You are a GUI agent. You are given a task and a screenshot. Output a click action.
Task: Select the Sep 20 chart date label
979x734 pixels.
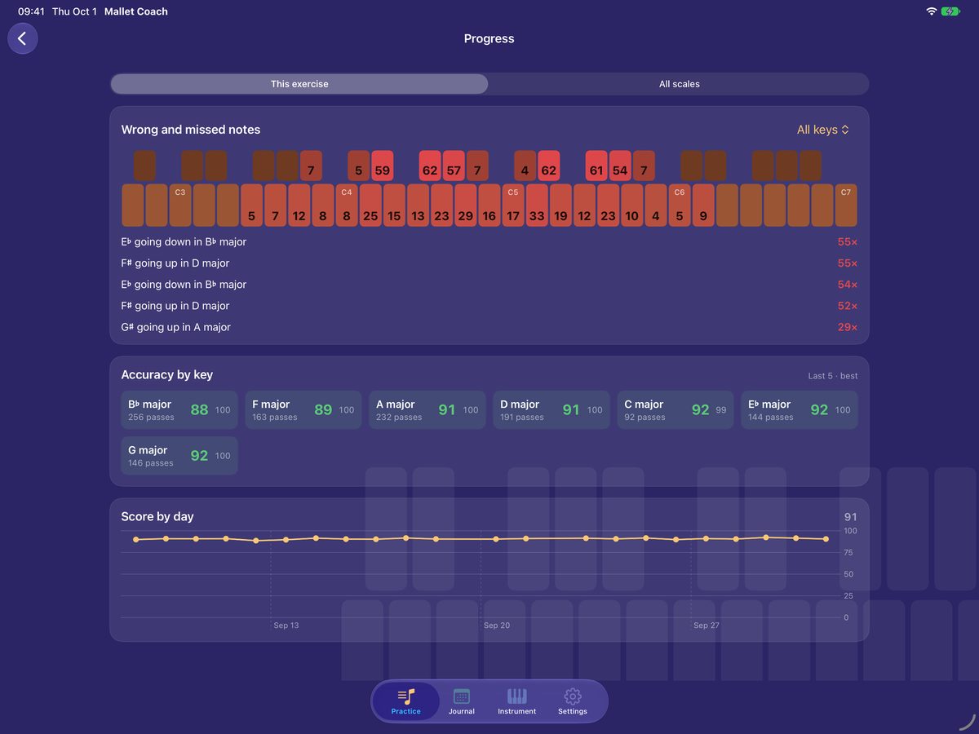[x=497, y=626]
